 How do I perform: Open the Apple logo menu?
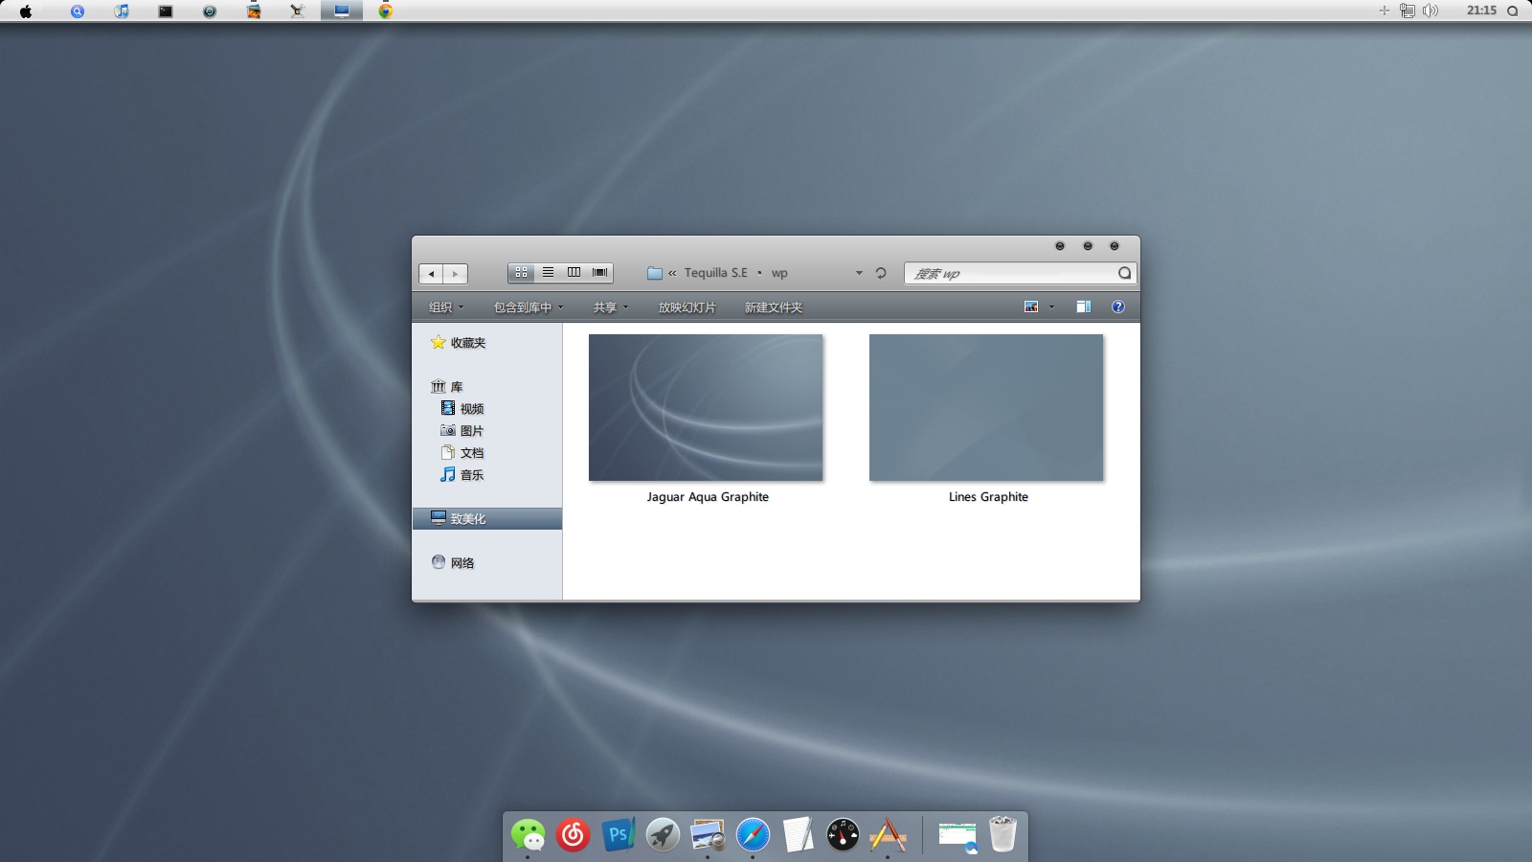(x=26, y=11)
